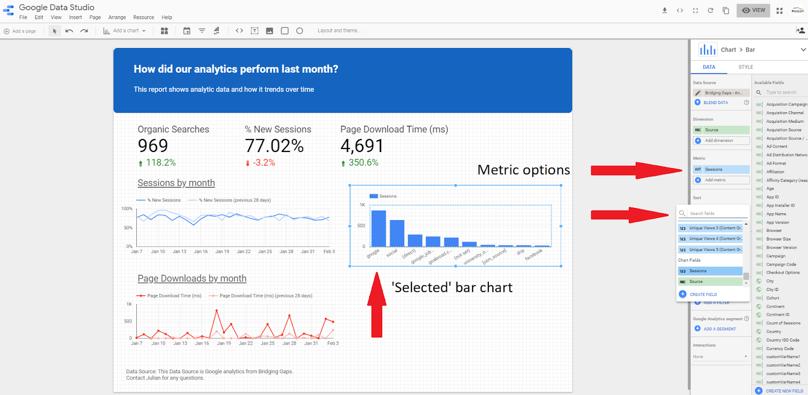Screen dimensions: 808x395
Task: Open the Interactions None dropdown
Action: tap(721, 357)
